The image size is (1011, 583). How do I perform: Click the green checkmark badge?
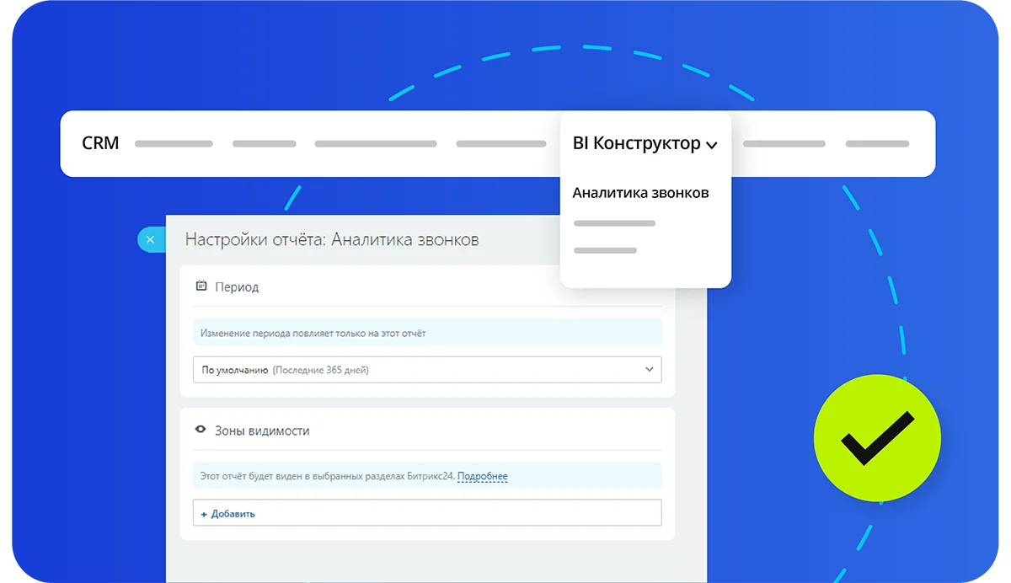pos(877,439)
